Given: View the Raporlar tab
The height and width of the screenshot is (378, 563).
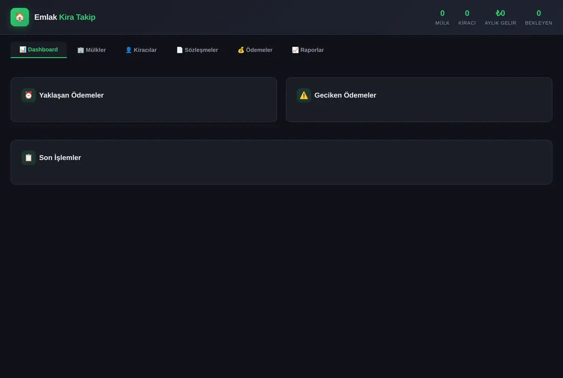Looking at the screenshot, I should [308, 50].
